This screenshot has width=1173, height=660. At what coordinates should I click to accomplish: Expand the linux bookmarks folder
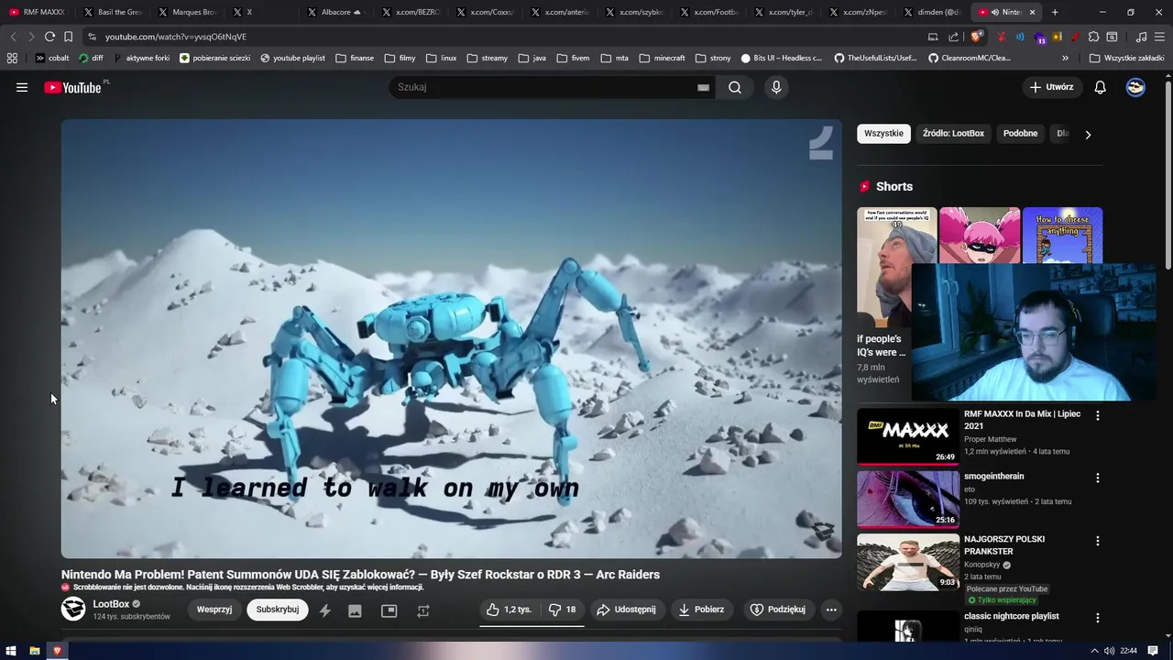point(441,58)
